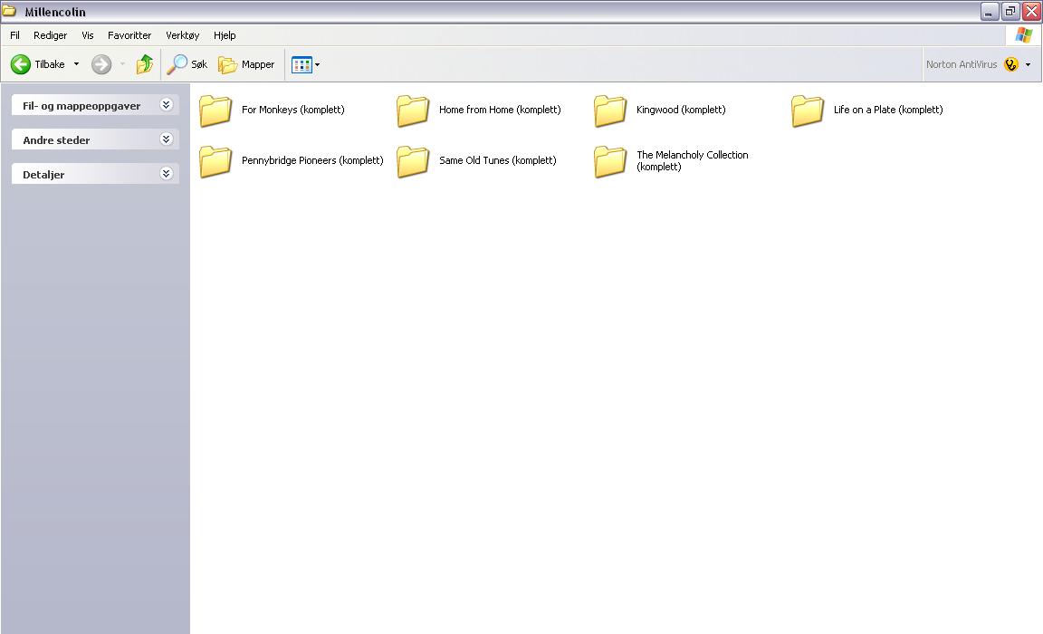Click the Norton AntiVirus toolbar label
Screen dimensions: 1043x634
click(962, 64)
